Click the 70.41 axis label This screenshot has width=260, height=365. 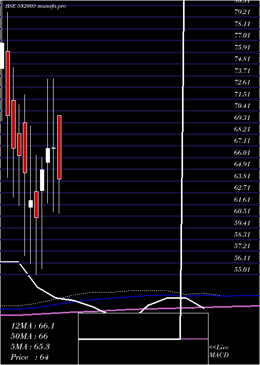[x=242, y=106]
